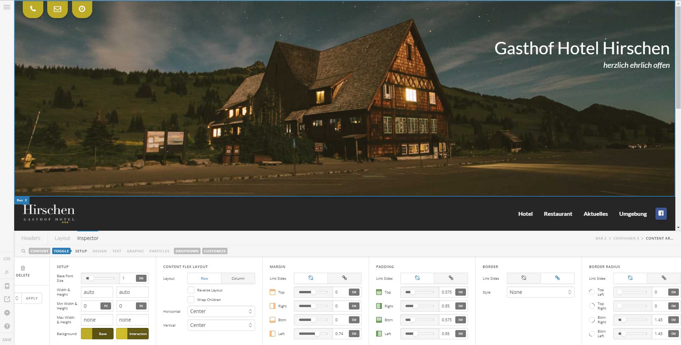The width and height of the screenshot is (681, 345).
Task: Switch flex layout to Column
Action: (238, 278)
